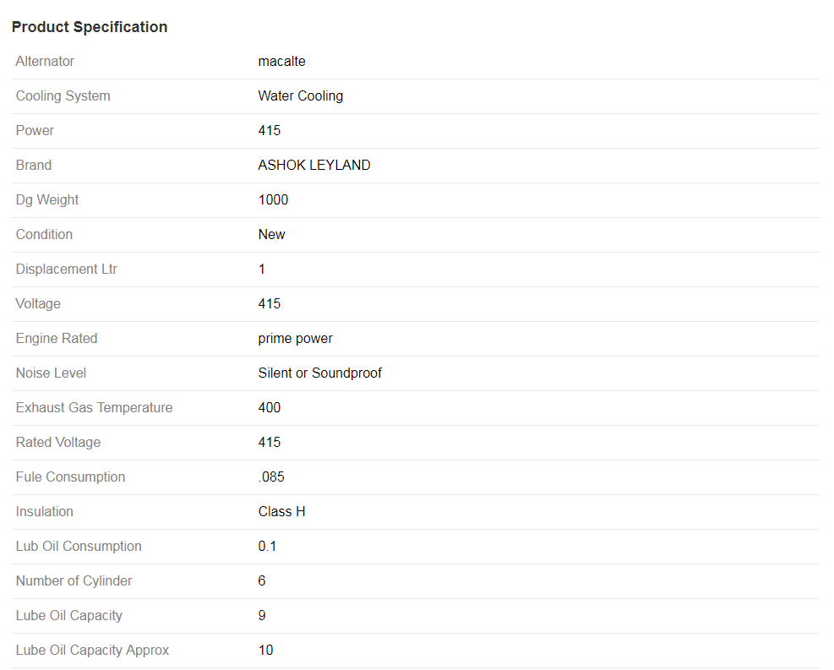The height and width of the screenshot is (670, 834).
Task: Click the macalte alternator value
Action: [281, 61]
